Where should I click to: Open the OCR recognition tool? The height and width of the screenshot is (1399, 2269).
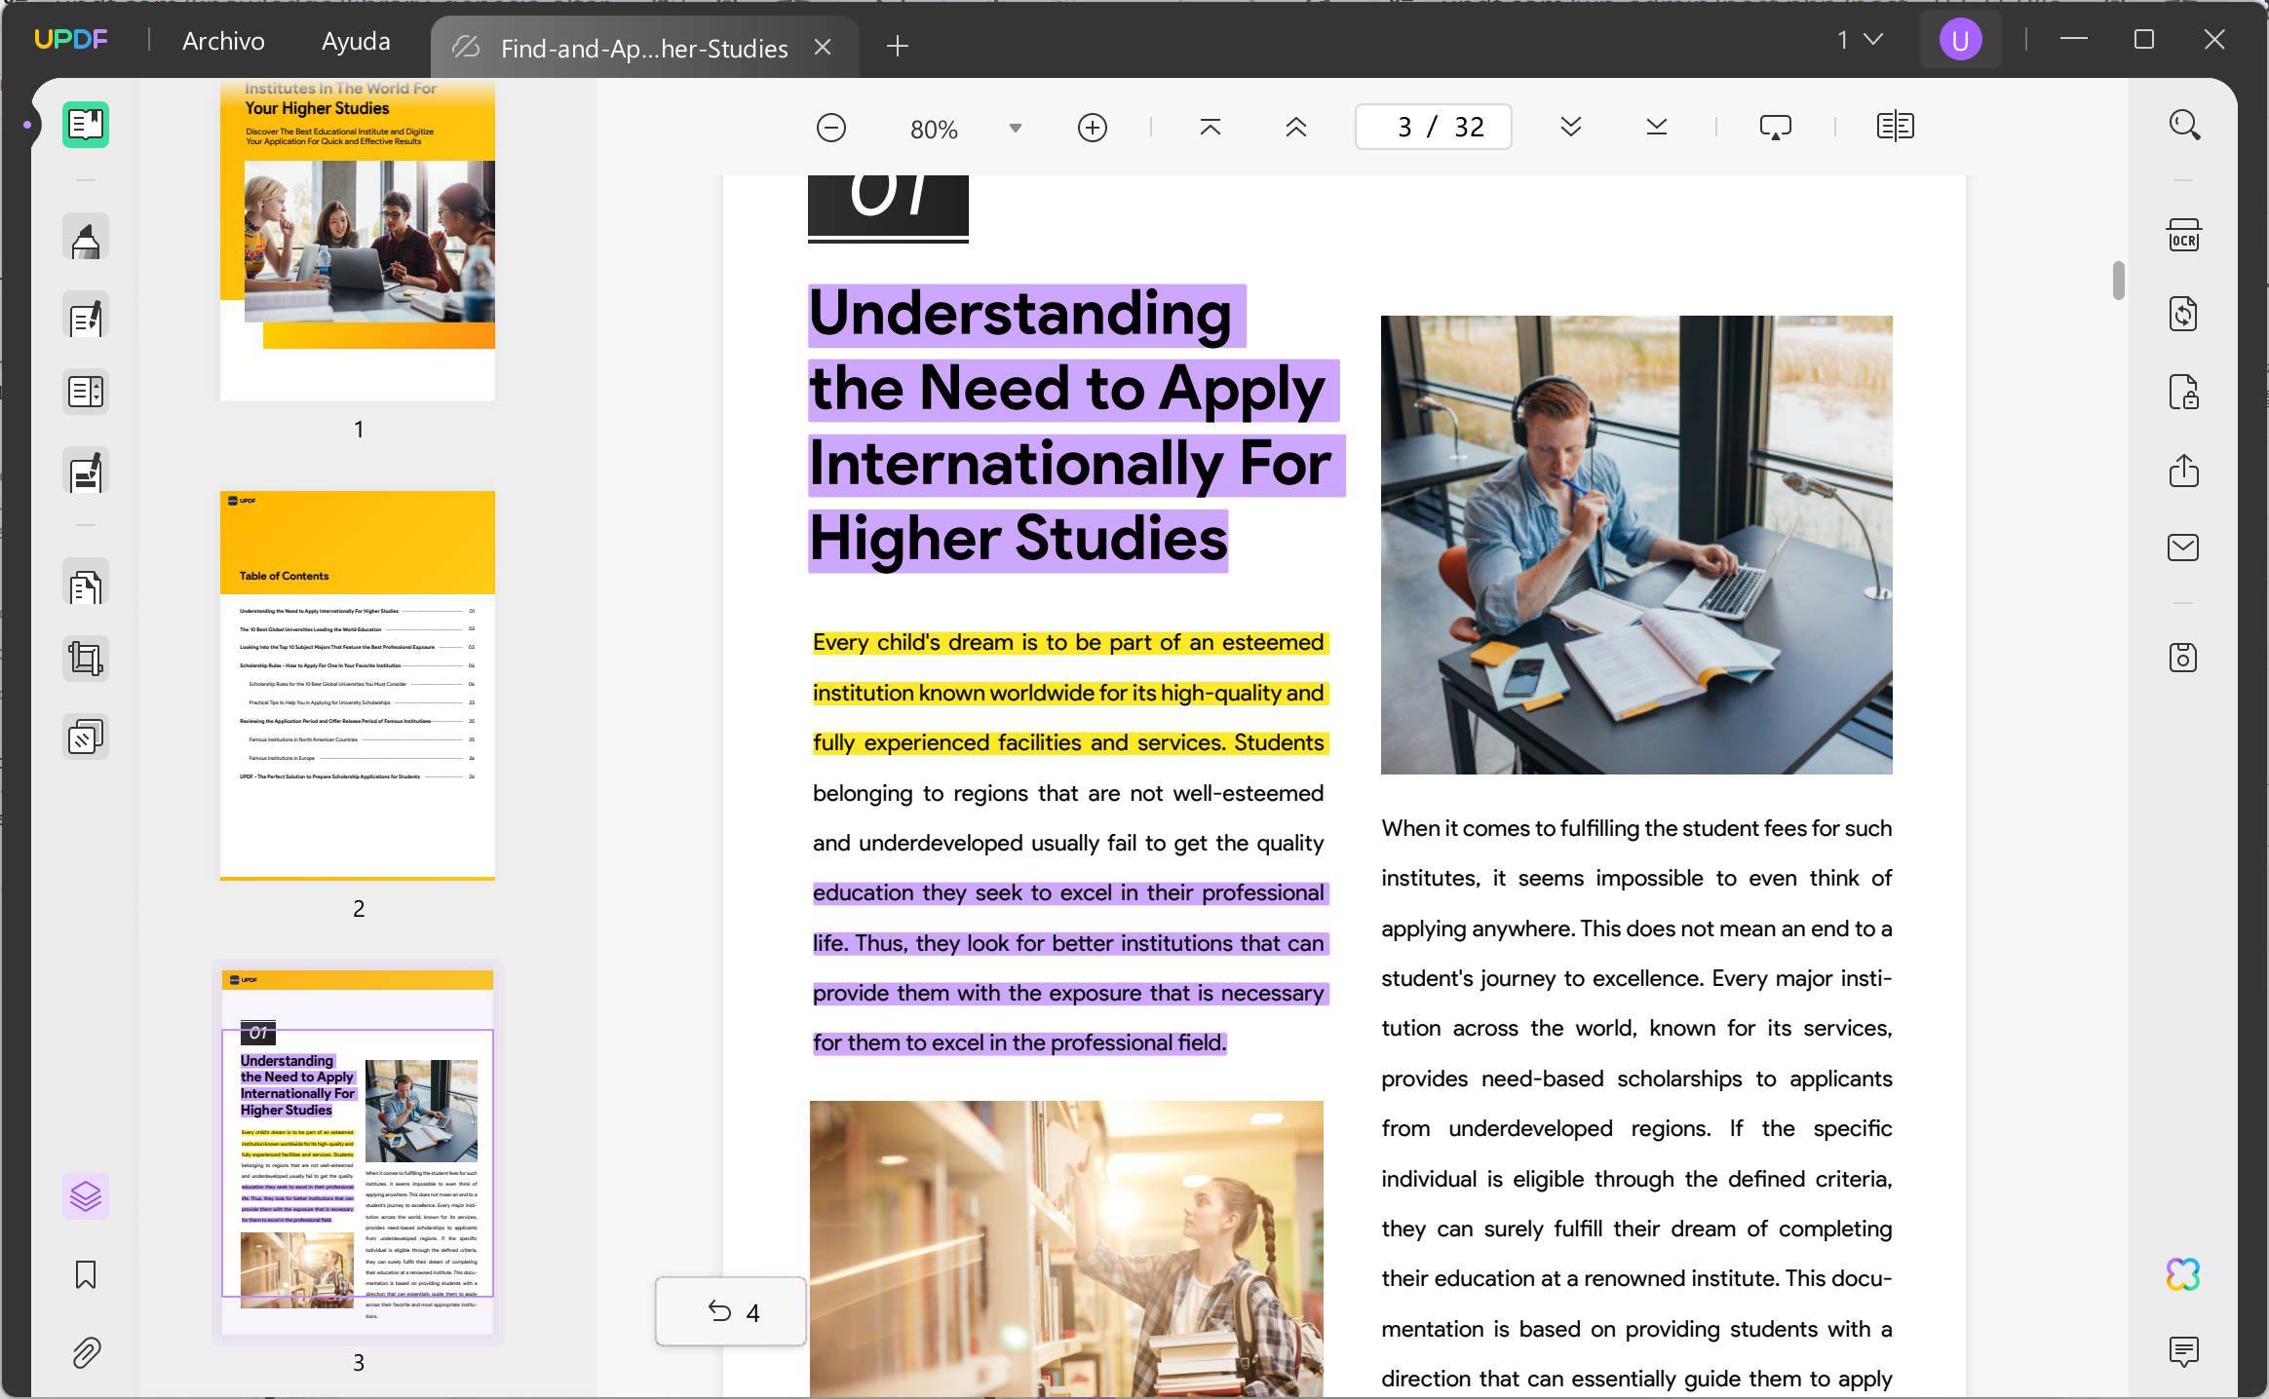pyautogui.click(x=2183, y=237)
